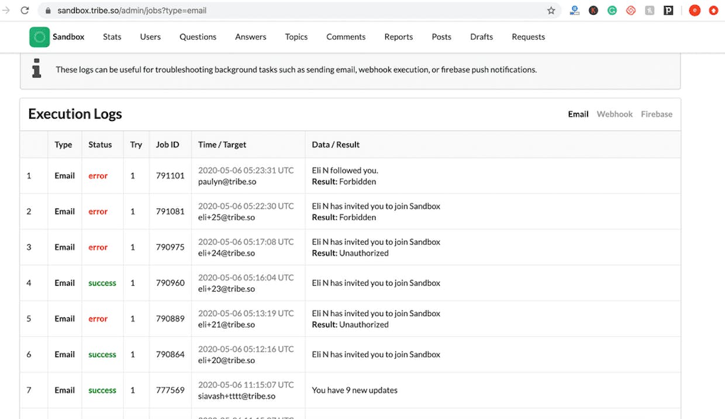This screenshot has width=725, height=419.
Task: Open the black K extension icon
Action: pyautogui.click(x=593, y=11)
